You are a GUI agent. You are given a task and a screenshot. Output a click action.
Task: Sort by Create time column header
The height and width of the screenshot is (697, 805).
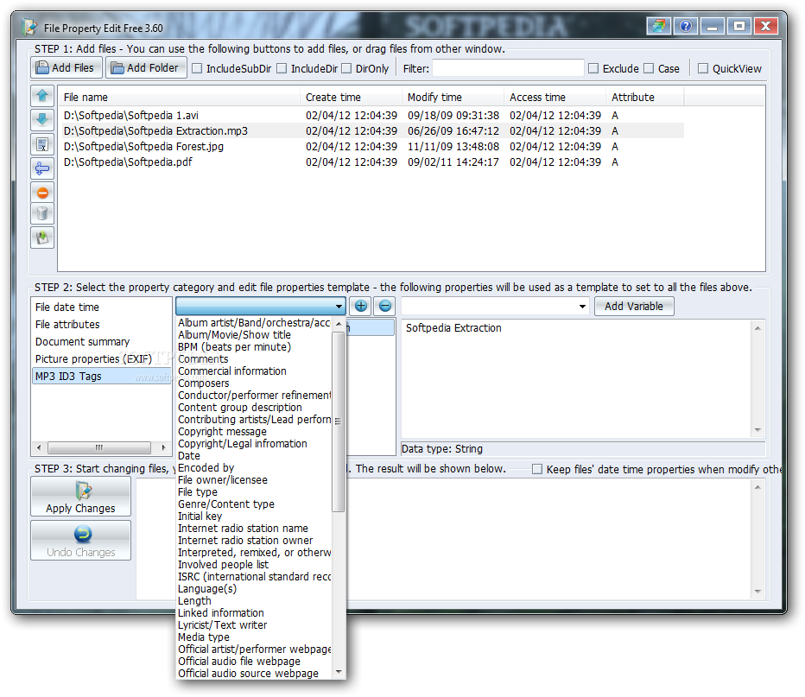pos(351,97)
